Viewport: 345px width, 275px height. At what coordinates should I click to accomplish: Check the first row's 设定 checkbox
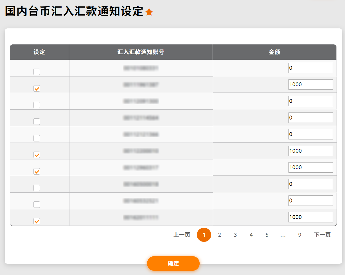click(x=37, y=72)
